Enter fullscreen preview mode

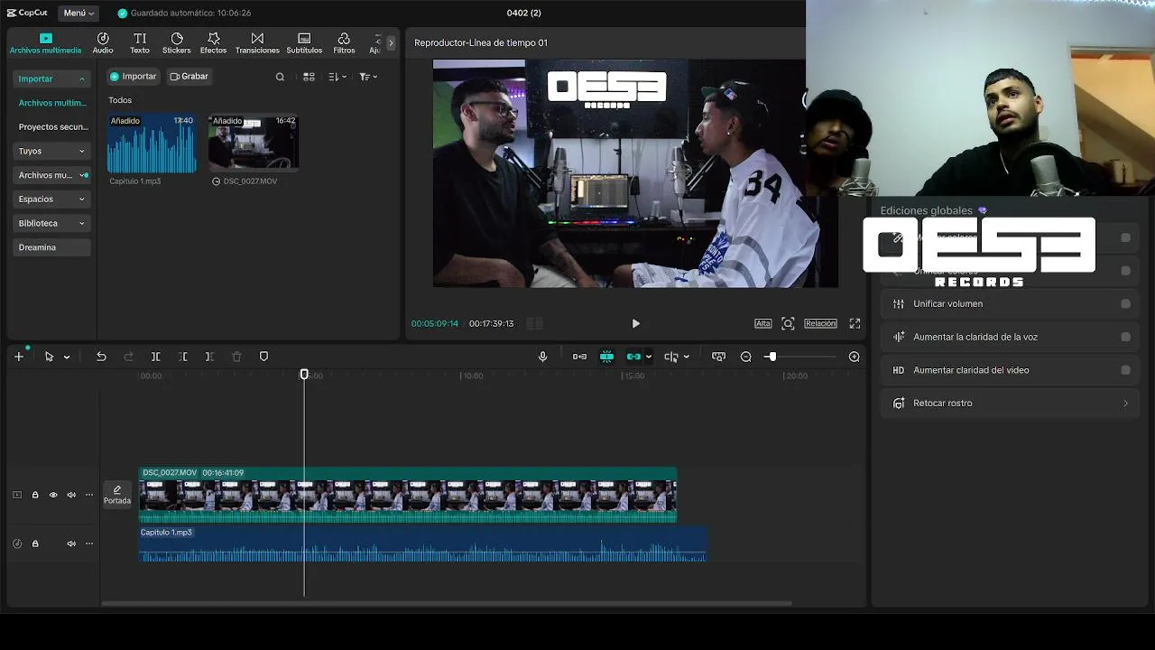855,323
